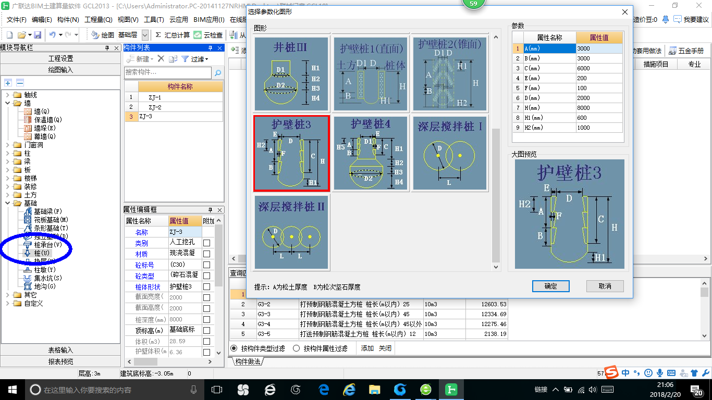Click the Open file folder icon

point(21,35)
